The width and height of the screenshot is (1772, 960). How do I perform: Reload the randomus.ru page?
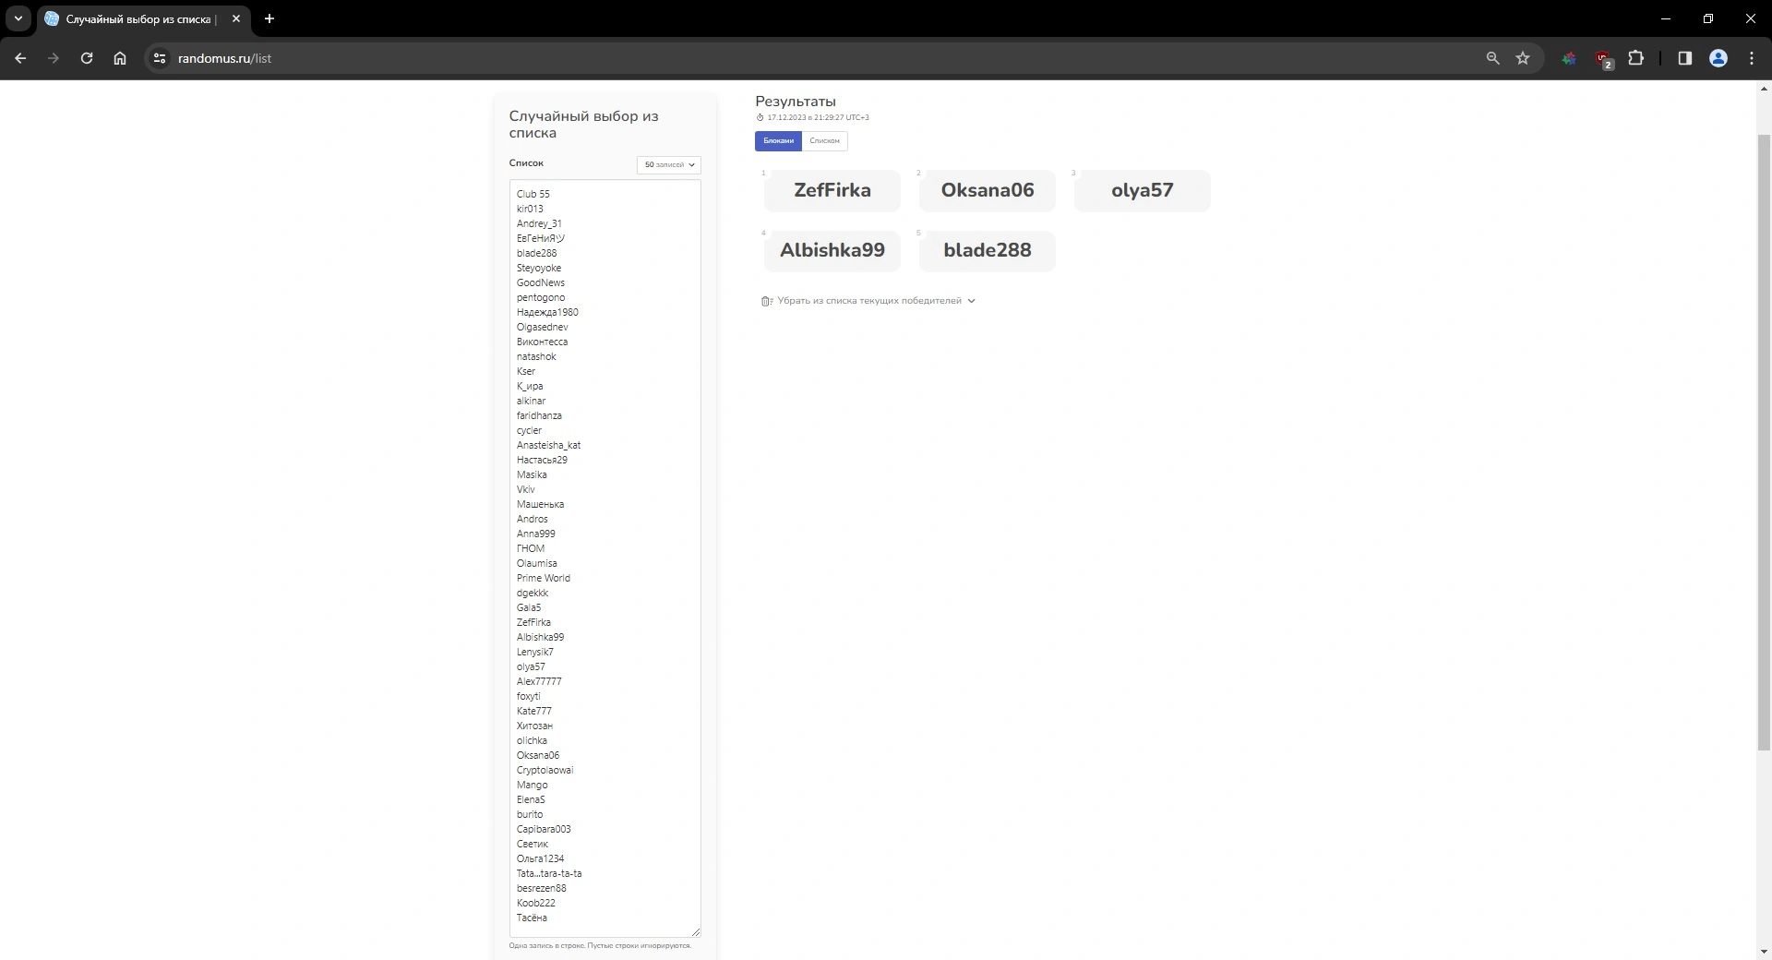(x=87, y=58)
